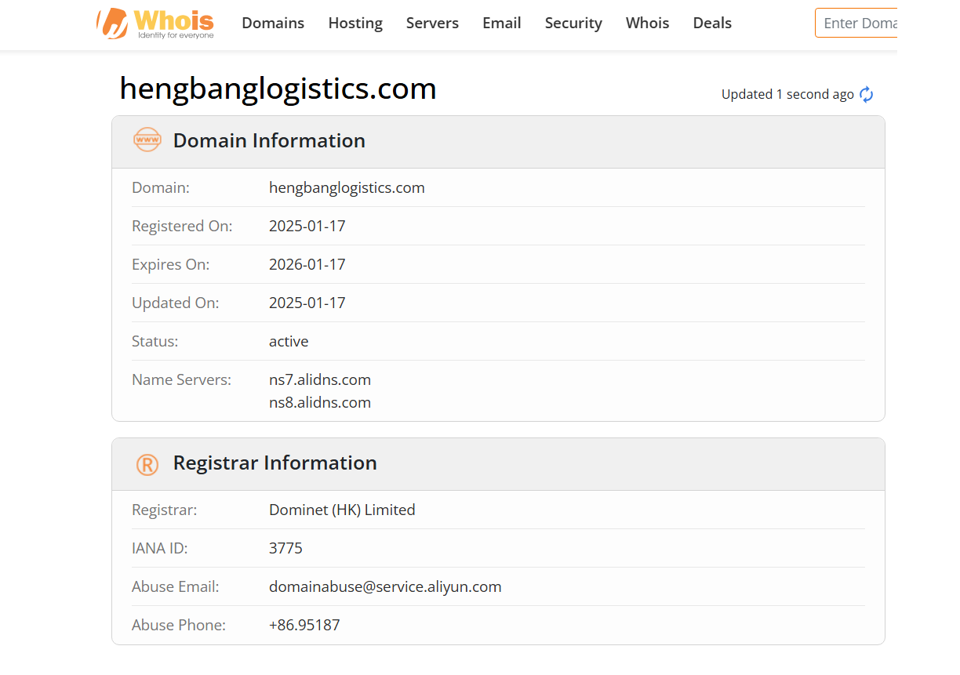This screenshot has height=675, width=960.
Task: Click the 'Updated On:' label
Action: [176, 303]
